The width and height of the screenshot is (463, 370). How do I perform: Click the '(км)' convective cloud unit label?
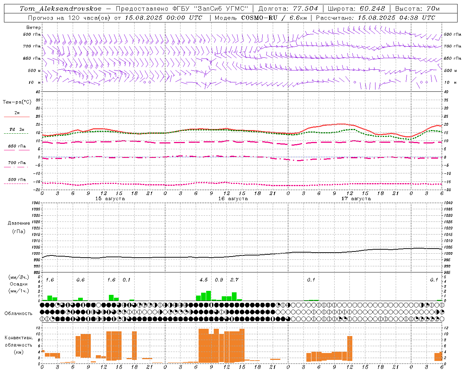click(x=19, y=352)
